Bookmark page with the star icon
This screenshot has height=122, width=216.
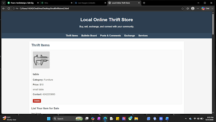click(183, 9)
